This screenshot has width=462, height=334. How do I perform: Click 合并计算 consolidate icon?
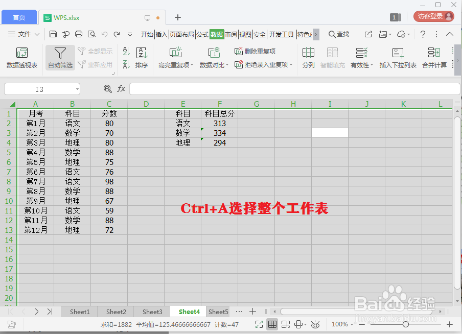[x=434, y=58]
